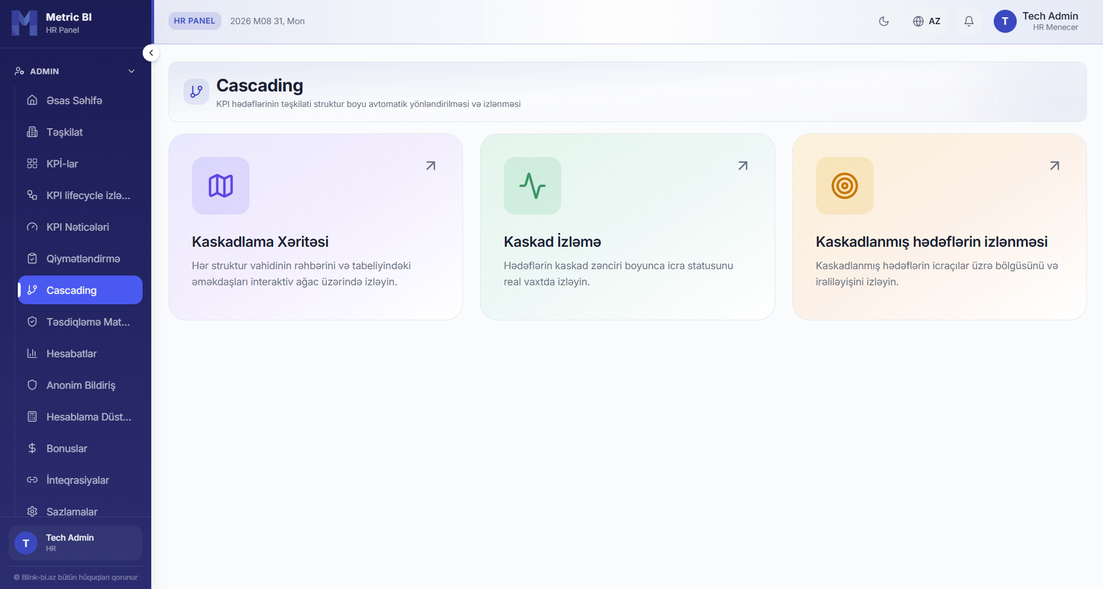1103x589 pixels.
Task: Open KPİ-lar grid icon
Action: pyautogui.click(x=32, y=163)
